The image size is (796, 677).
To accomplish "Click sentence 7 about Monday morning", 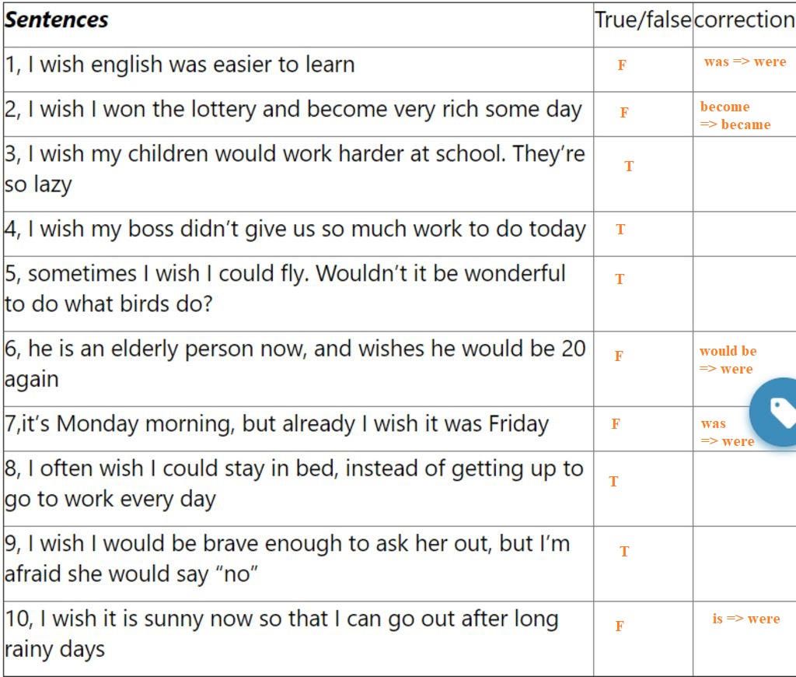I will 277,424.
